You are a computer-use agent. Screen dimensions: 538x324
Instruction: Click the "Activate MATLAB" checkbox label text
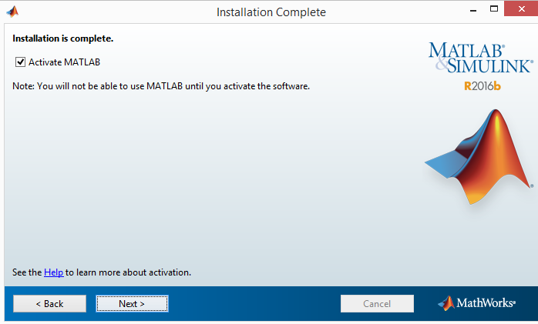(65, 62)
